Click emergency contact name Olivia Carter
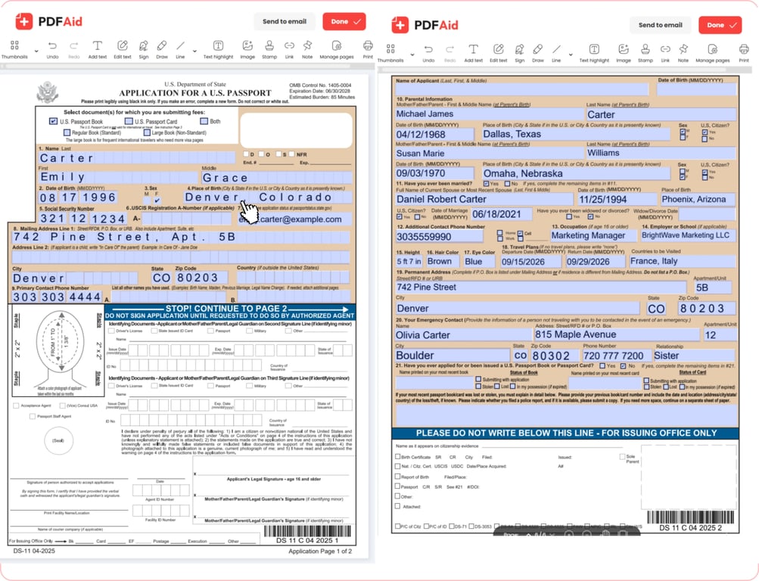Image resolution: width=759 pixels, height=581 pixels. coord(463,335)
